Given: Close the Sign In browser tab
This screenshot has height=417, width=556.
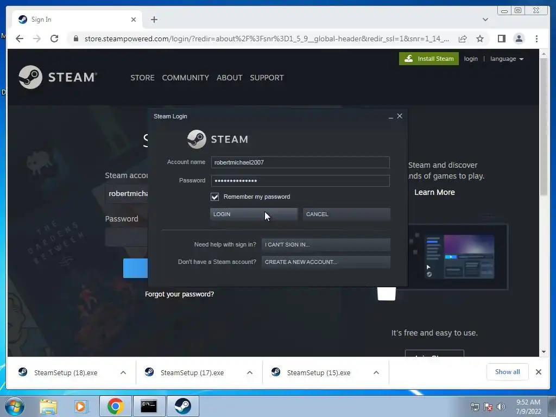Looking at the screenshot, I should tap(134, 20).
